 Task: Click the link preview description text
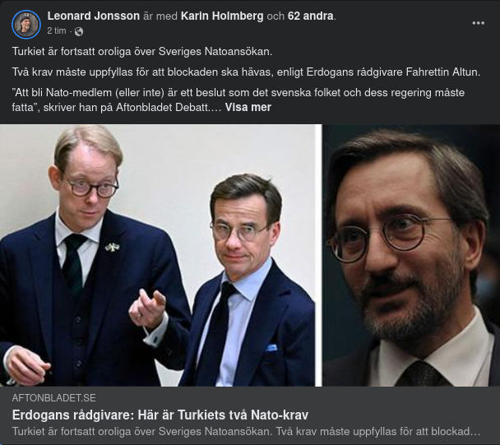pos(246,432)
